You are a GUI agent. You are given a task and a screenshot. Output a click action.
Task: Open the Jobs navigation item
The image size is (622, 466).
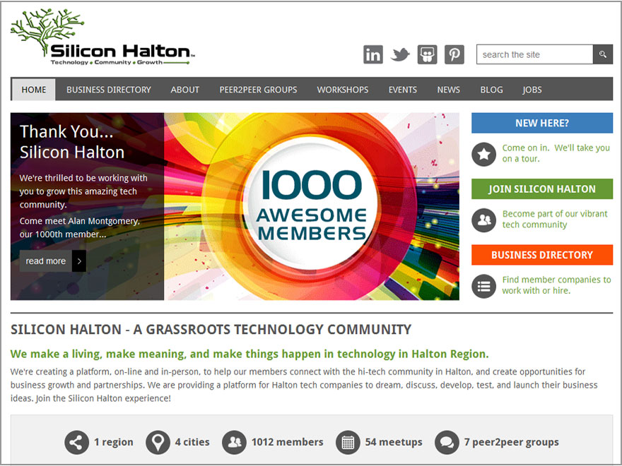pos(532,90)
